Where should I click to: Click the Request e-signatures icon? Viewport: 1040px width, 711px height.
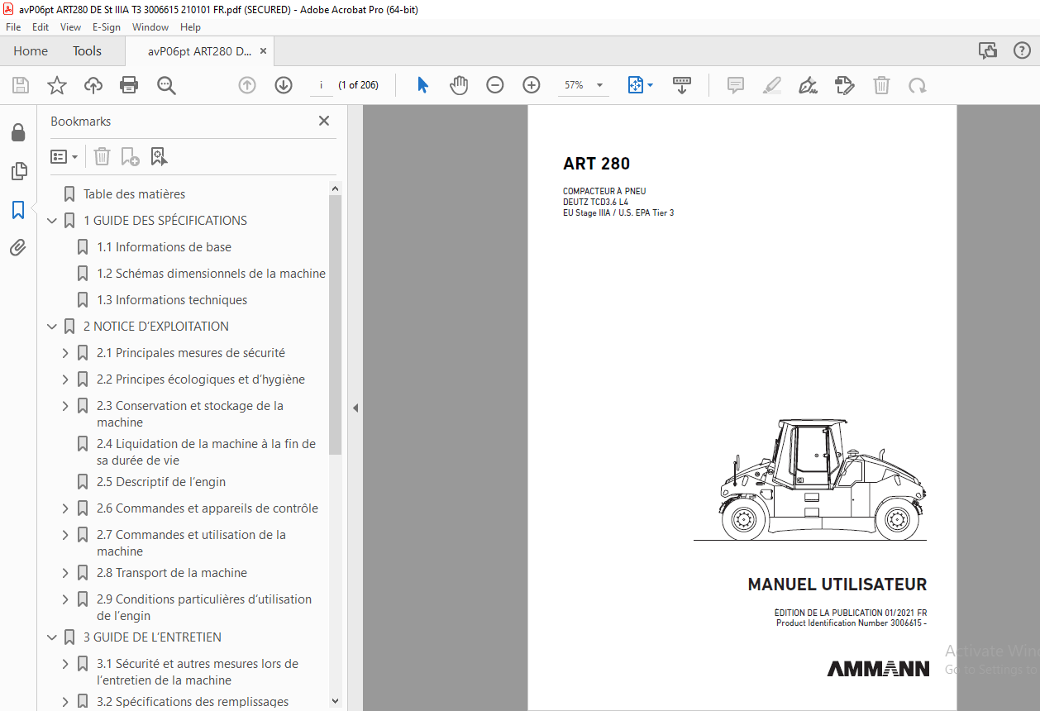point(845,85)
